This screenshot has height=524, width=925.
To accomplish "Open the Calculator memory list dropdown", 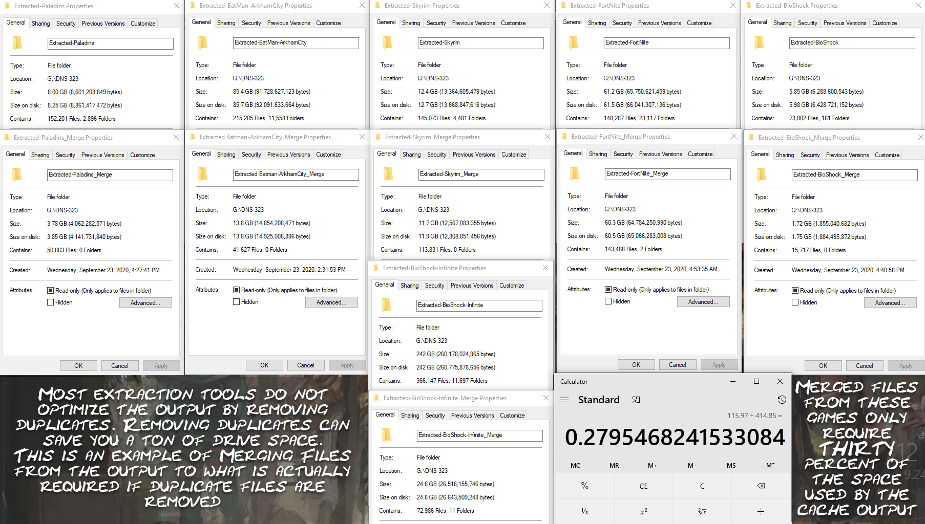I will (770, 466).
